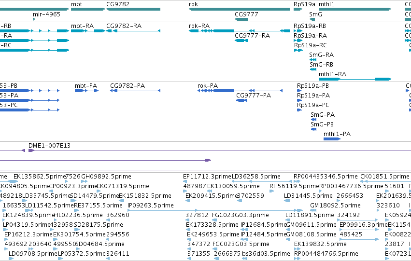This screenshot has width=411, height=261.
Task: Select EST 'LD36258.5prime'
Action: [256, 177]
